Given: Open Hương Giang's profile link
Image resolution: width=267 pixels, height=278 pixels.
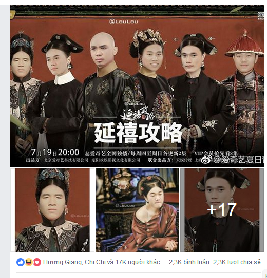Looking at the screenshot, I should [62, 262].
